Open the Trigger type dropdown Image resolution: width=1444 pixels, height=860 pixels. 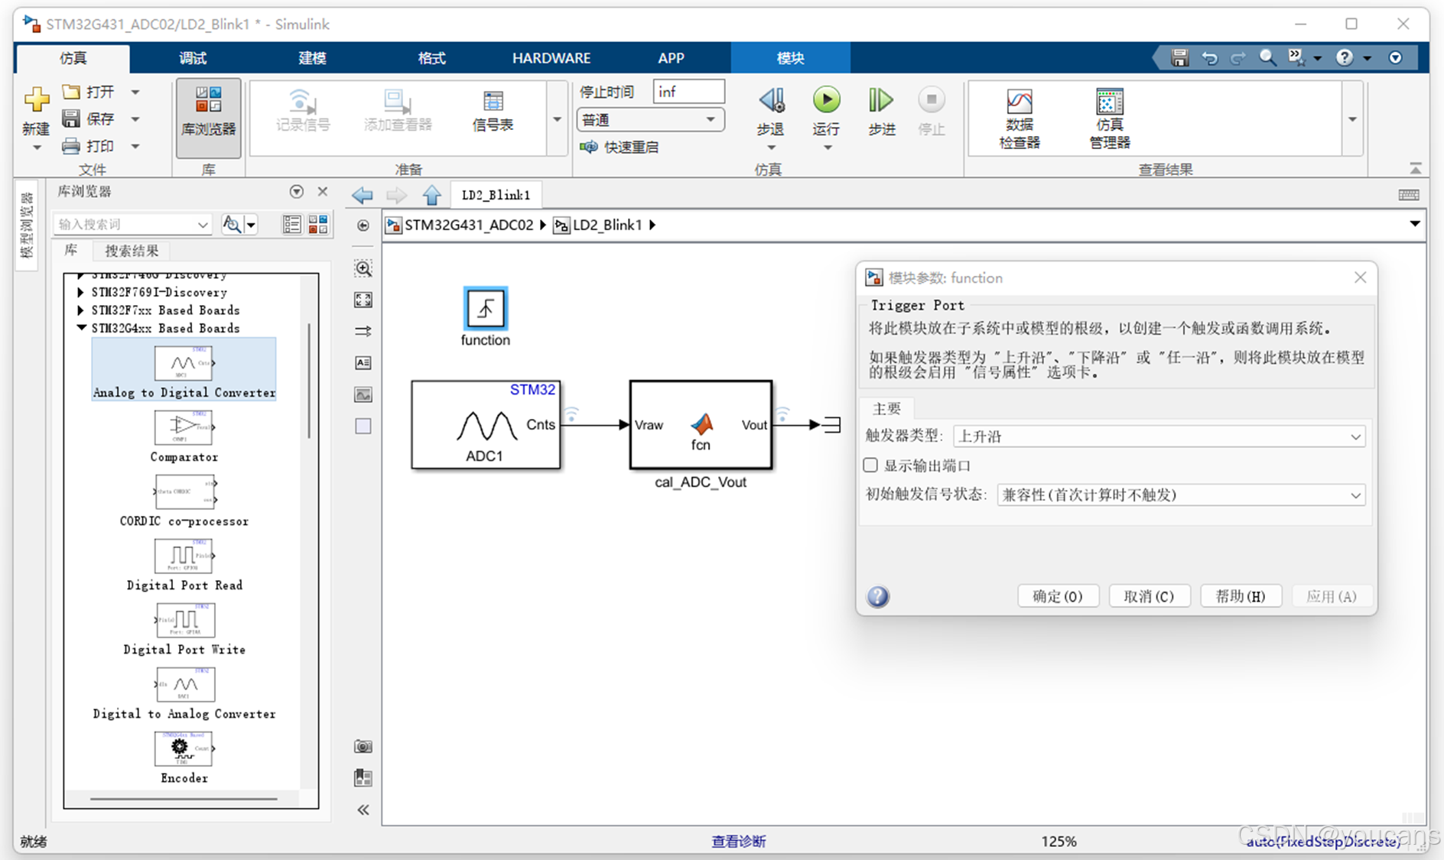click(x=1159, y=436)
